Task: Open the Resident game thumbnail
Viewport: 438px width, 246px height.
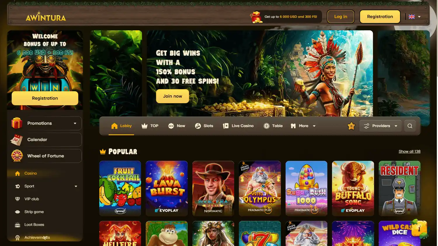Action: (x=399, y=189)
